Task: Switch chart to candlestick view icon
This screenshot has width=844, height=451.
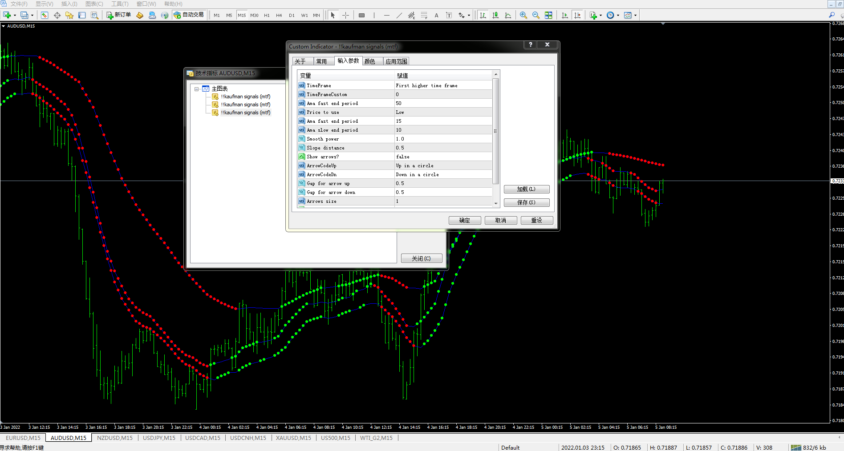Action: (495, 15)
